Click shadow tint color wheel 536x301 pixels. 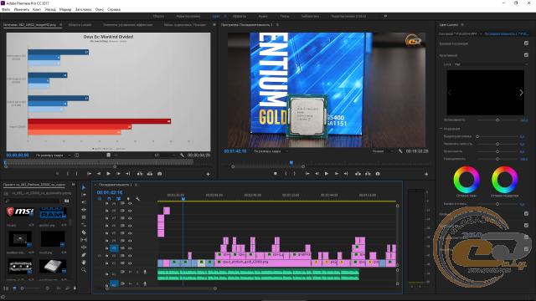[x=466, y=180]
